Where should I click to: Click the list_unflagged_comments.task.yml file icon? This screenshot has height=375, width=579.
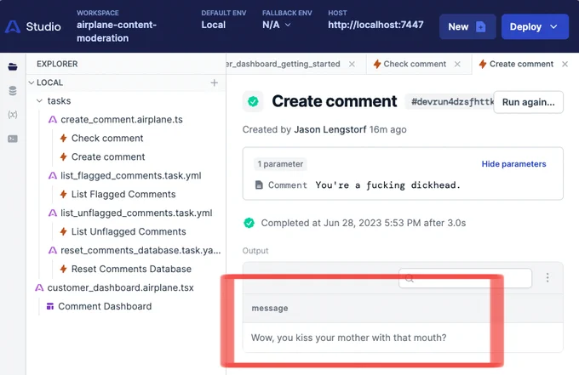[53, 213]
